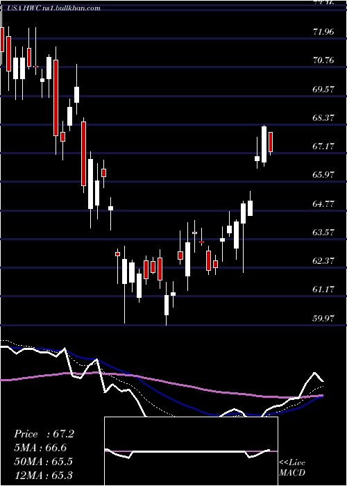This screenshot has height=486, width=347.
Task: Click the 68.37 price axis label
Action: (x=324, y=118)
